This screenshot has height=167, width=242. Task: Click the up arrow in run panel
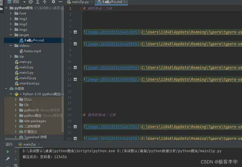[16, 152]
